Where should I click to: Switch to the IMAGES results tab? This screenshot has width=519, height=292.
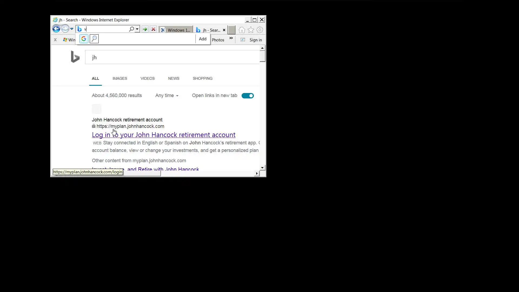tap(120, 78)
